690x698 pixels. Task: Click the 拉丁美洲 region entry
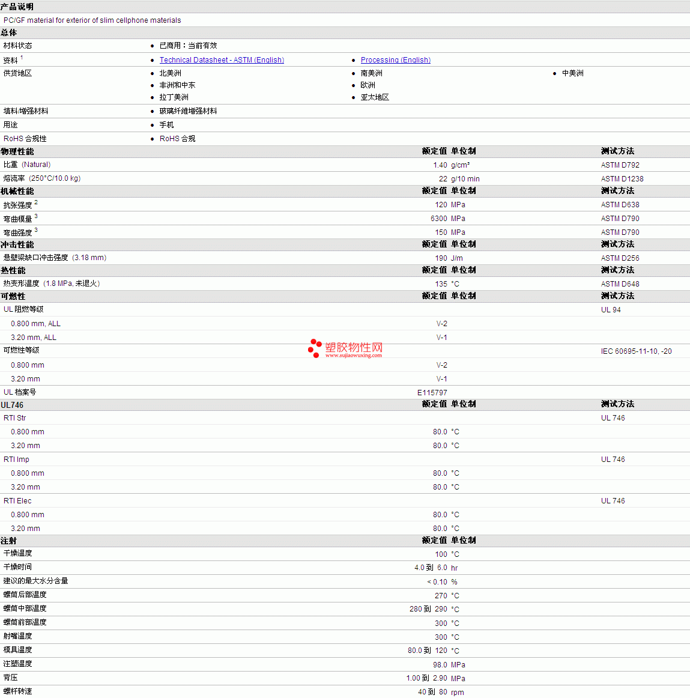pyautogui.click(x=174, y=97)
